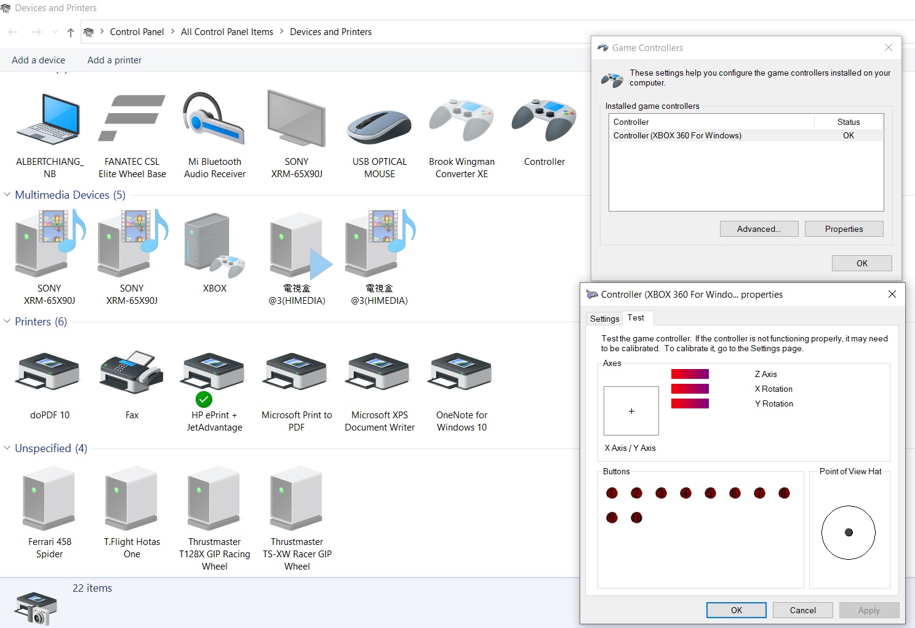Collapse the Unspecified group
The image size is (915, 628).
pos(7,448)
